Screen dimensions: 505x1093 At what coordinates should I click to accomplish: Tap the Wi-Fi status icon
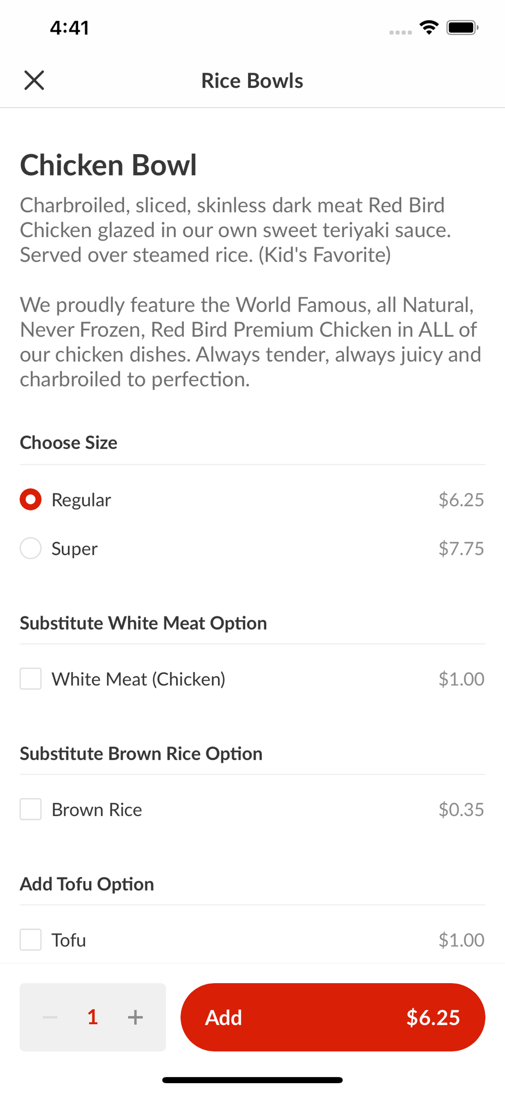pyautogui.click(x=430, y=27)
